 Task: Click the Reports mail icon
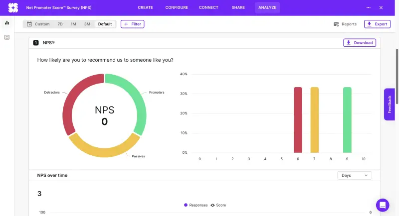pos(336,24)
